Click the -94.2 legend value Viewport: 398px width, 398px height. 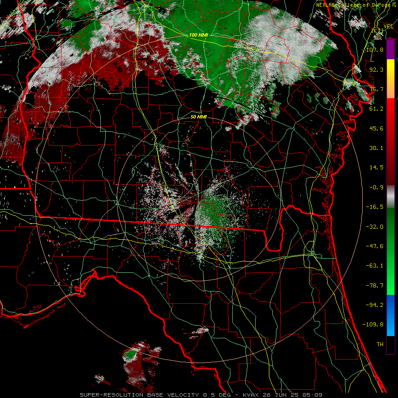pyautogui.click(x=375, y=305)
